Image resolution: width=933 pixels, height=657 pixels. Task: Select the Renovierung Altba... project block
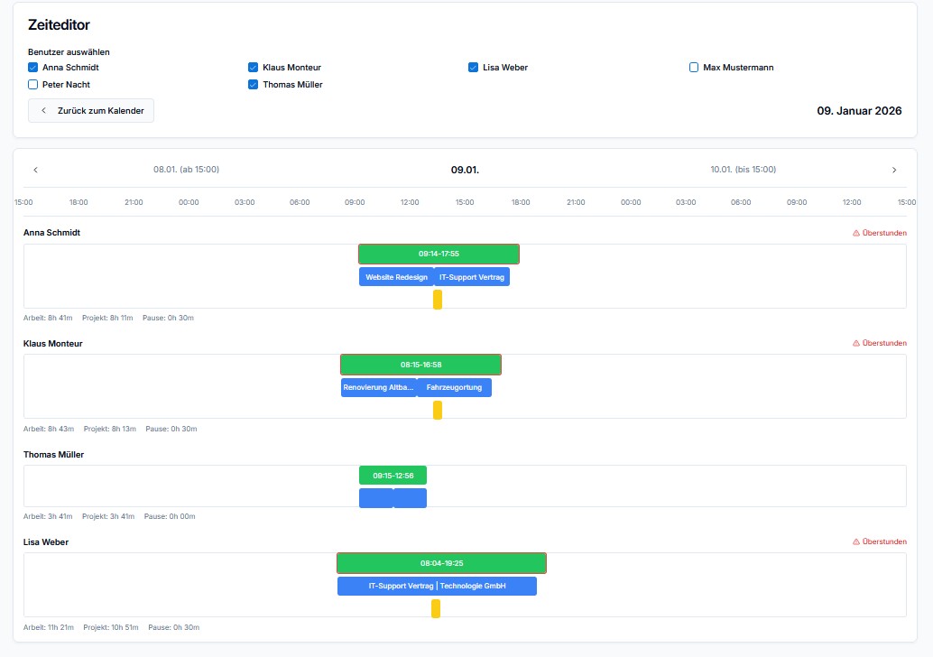(378, 387)
